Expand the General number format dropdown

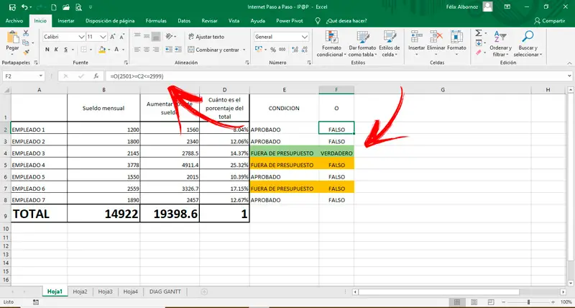(305, 36)
